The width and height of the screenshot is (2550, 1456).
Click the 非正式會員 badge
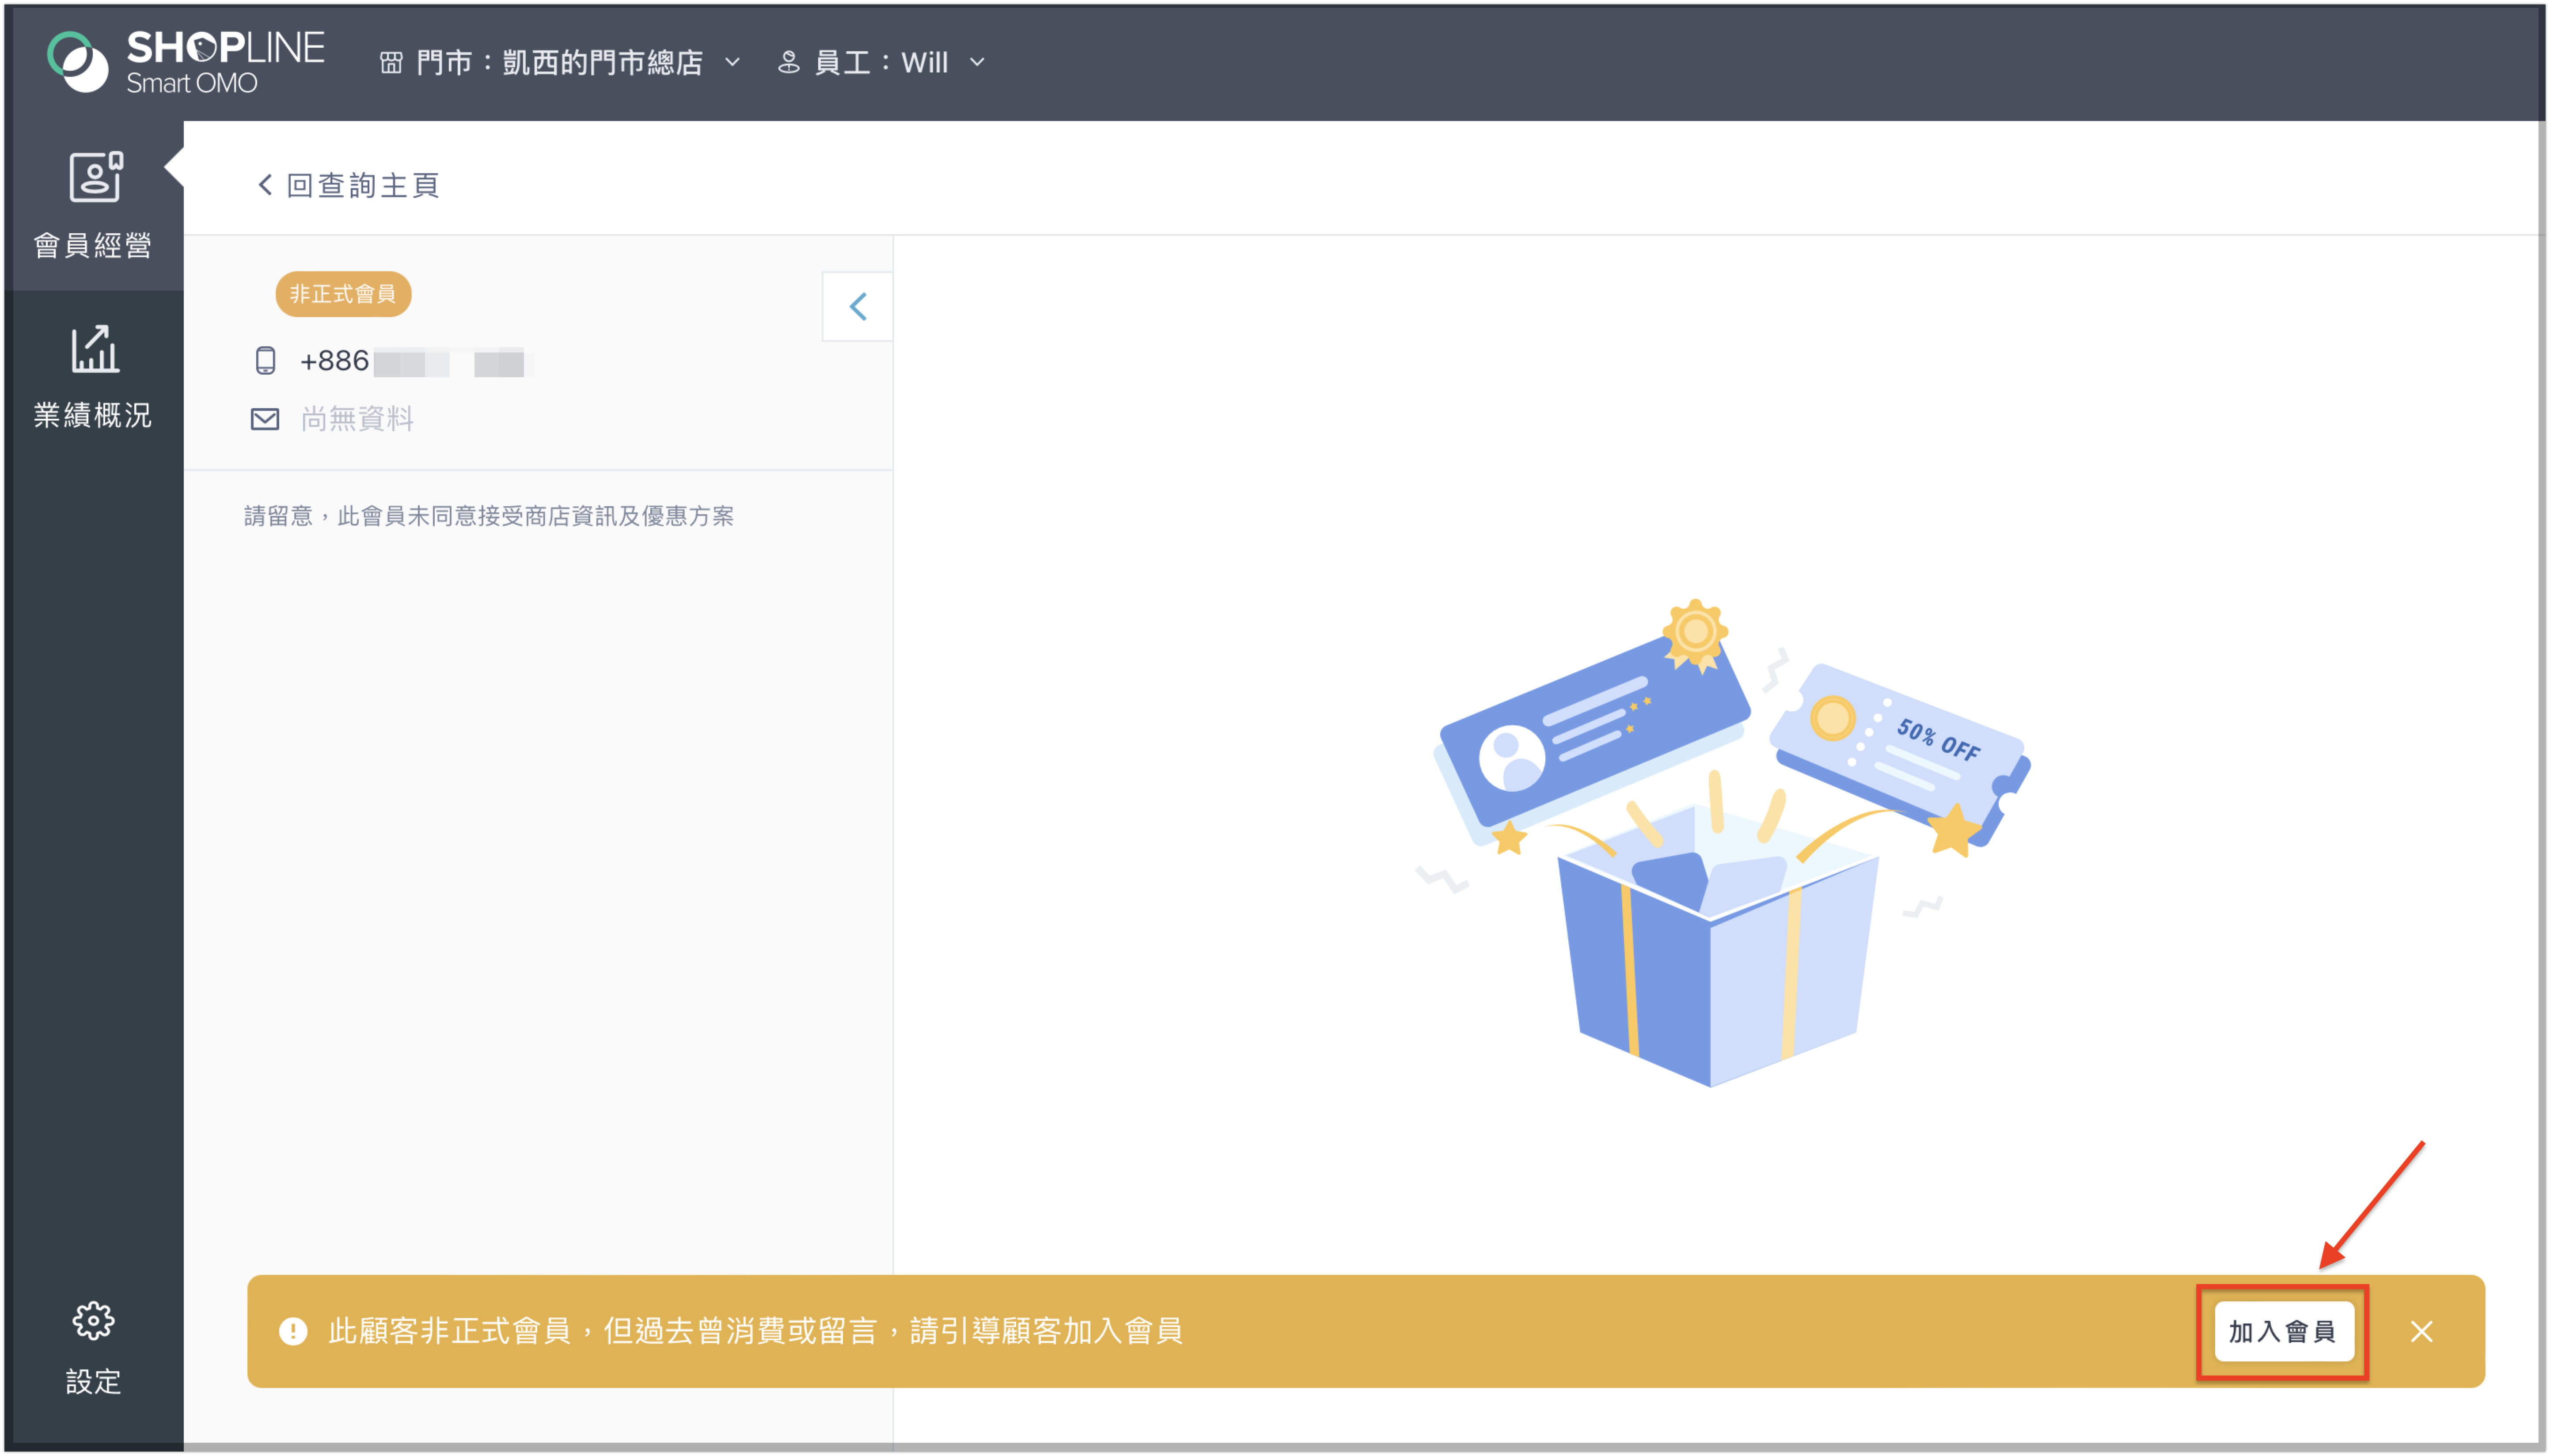pyautogui.click(x=343, y=294)
